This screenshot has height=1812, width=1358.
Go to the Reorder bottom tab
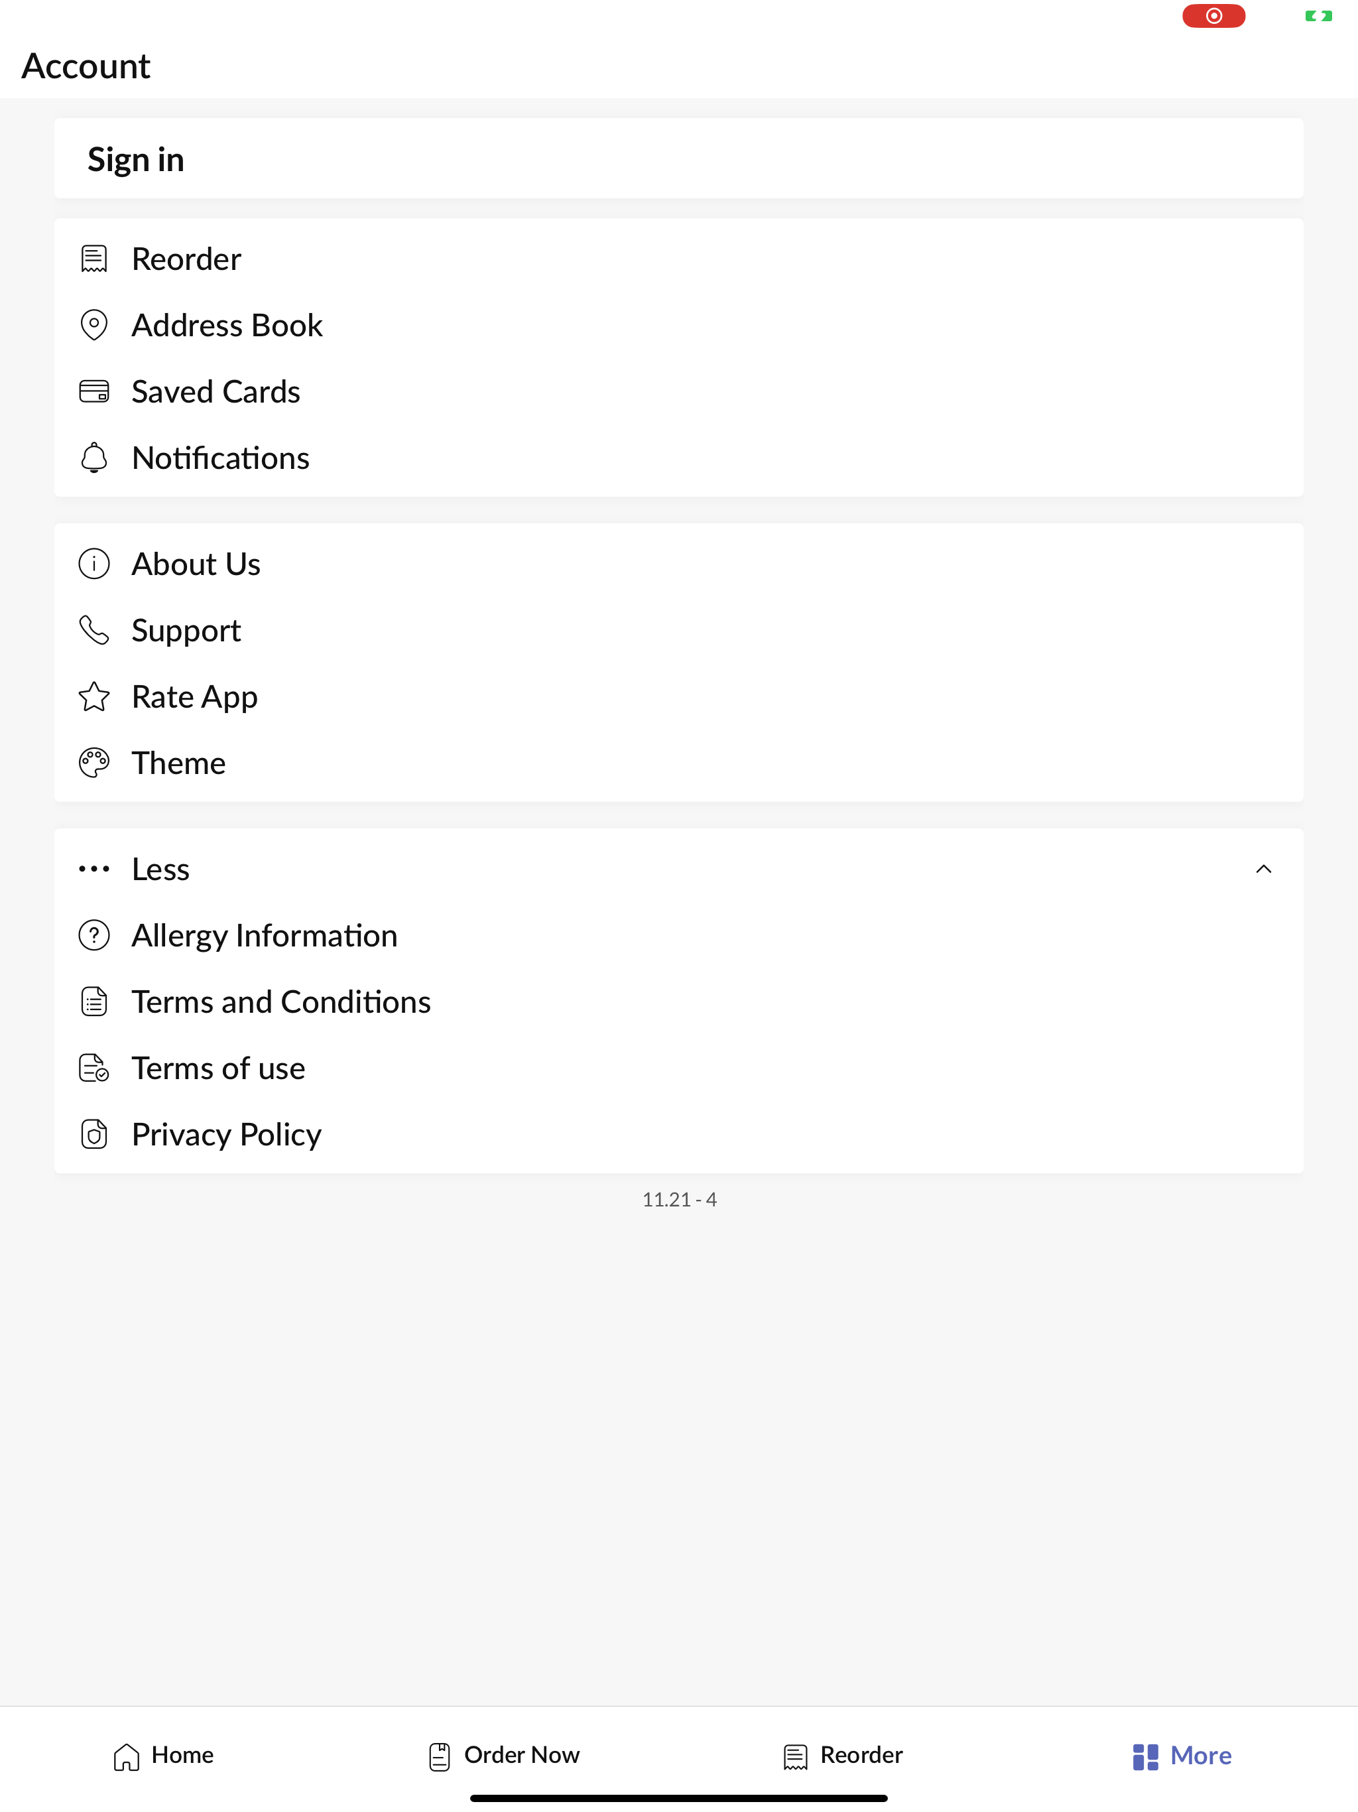pyautogui.click(x=843, y=1756)
